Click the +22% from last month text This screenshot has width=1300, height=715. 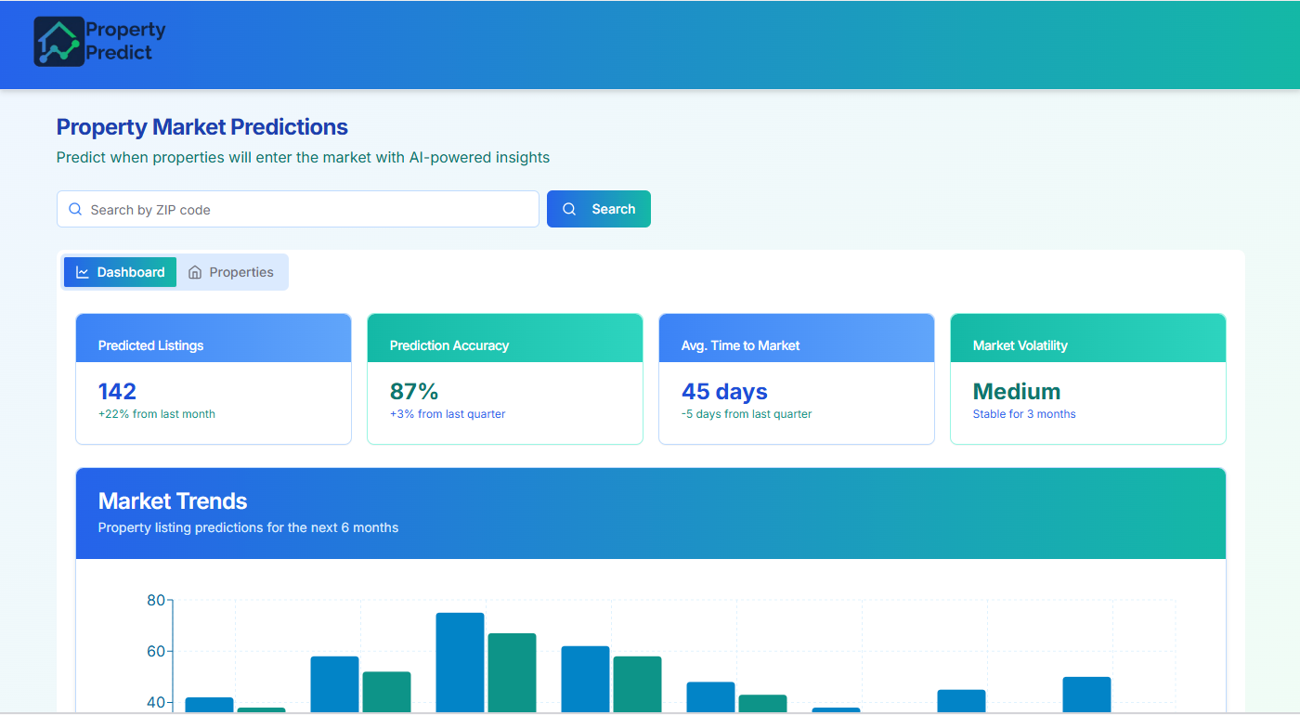pos(156,414)
